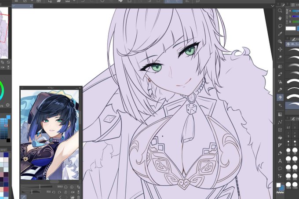Click white color box in Color Slider panel
Image resolution: width=299 pixels, height=199 pixels.
pos(291,29)
